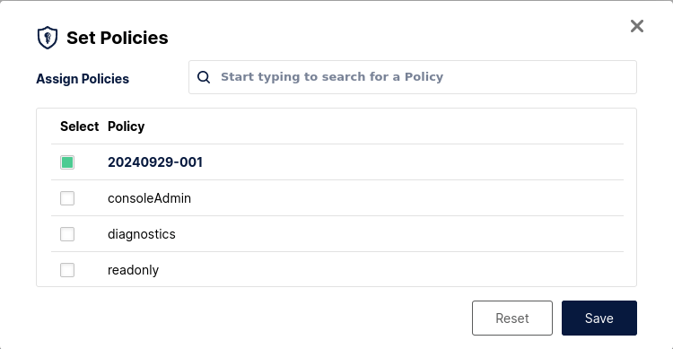Tick the diagnostics policy checkbox
The image size is (673, 349).
click(x=67, y=234)
